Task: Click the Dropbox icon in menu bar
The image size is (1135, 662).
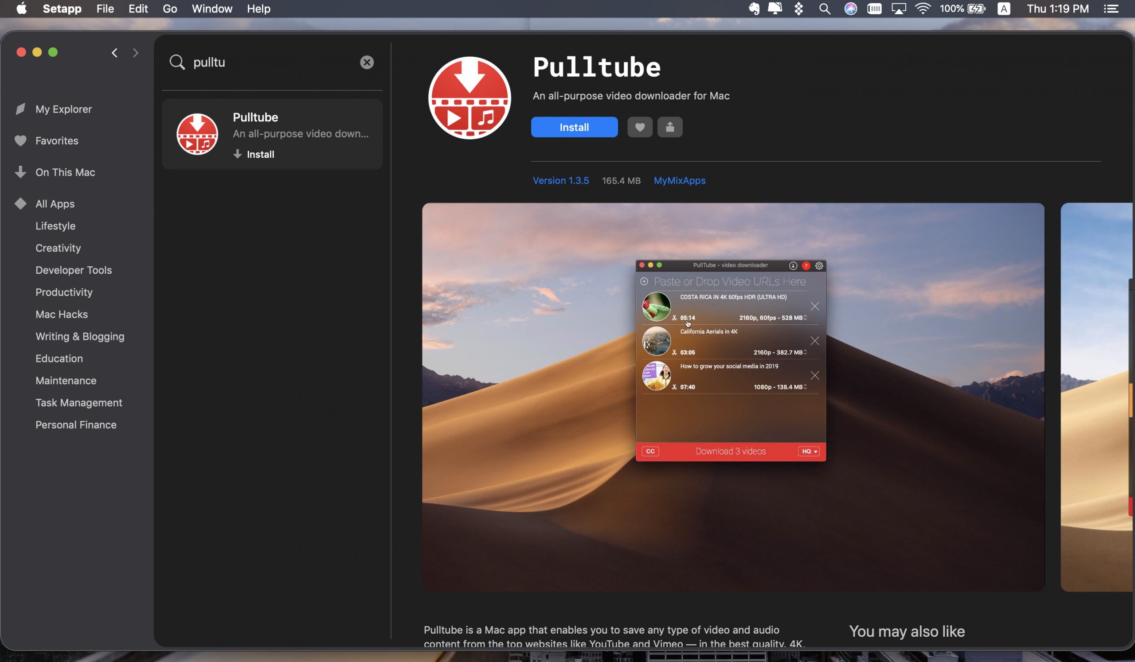Action: coord(798,8)
